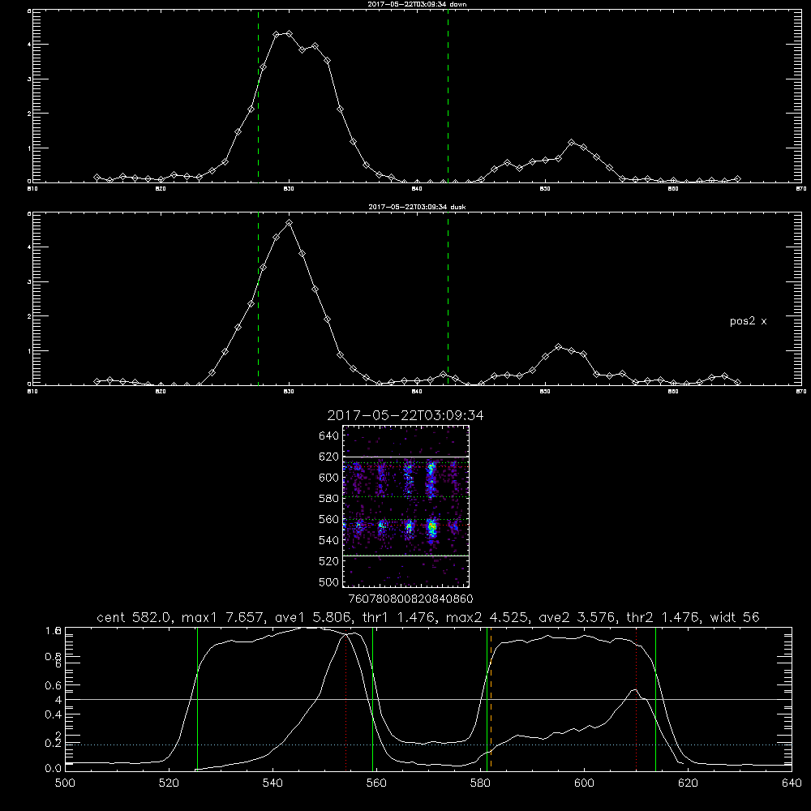Click the '0.0' y-axis label of bottom plot

[53, 769]
